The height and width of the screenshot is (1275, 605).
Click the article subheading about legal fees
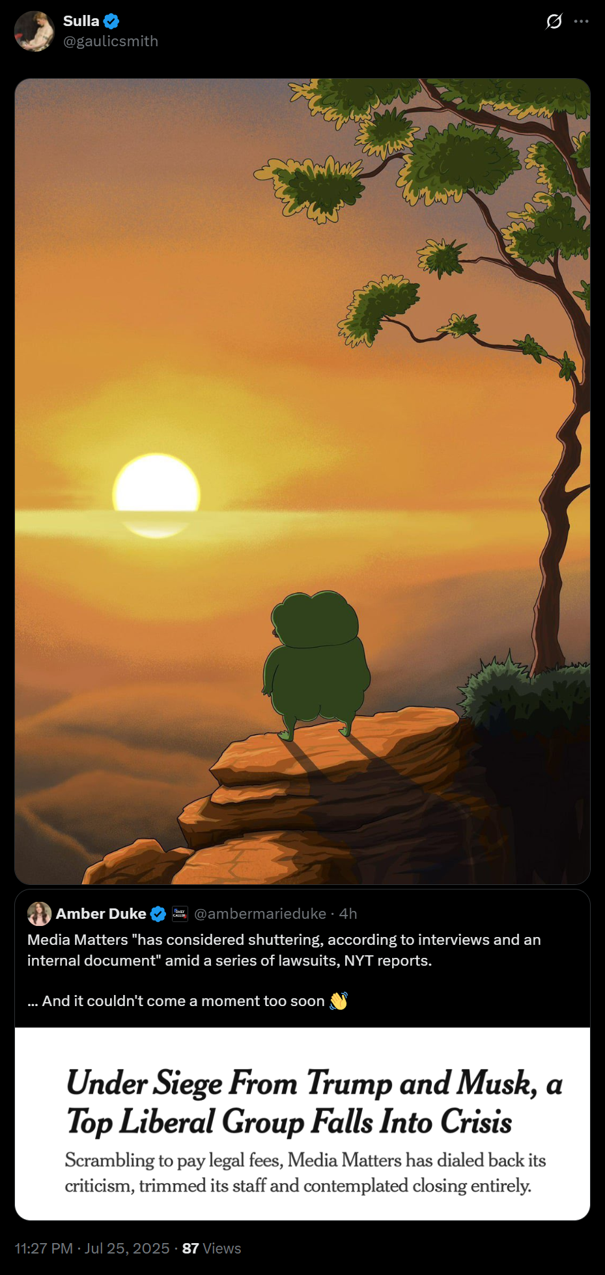(x=305, y=1173)
